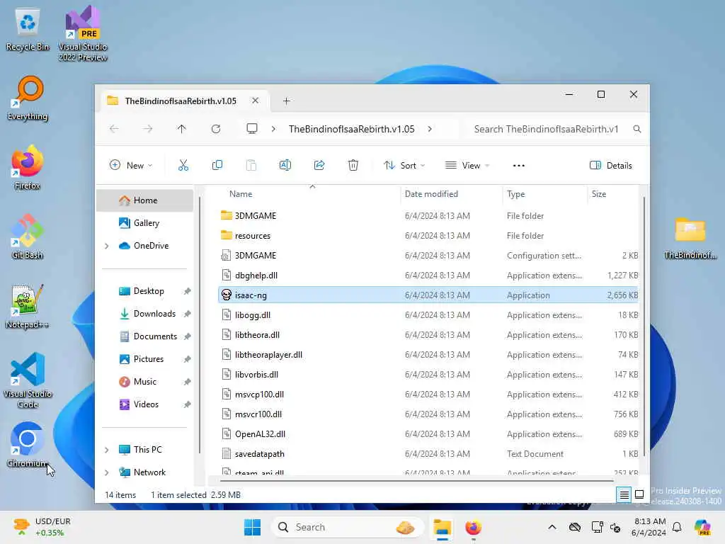
Task: Open File Explorer in taskbar
Action: coord(442,527)
